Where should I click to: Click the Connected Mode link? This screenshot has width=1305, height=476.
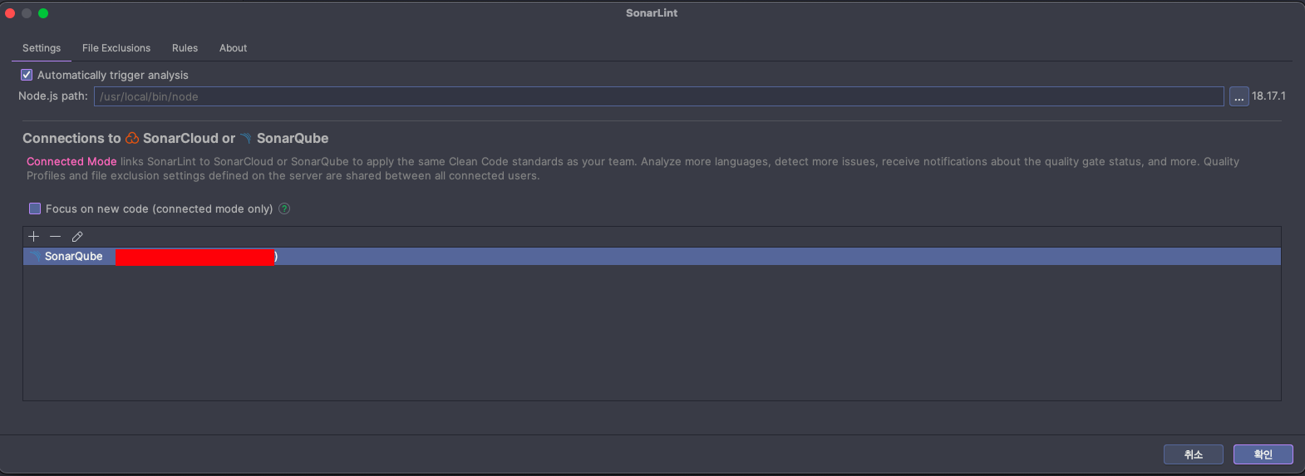(x=71, y=162)
